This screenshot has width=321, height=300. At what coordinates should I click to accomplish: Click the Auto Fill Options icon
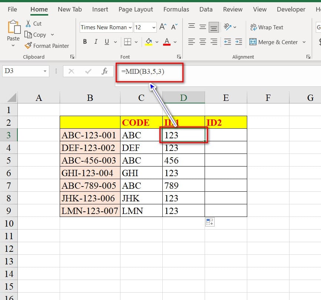(210, 222)
